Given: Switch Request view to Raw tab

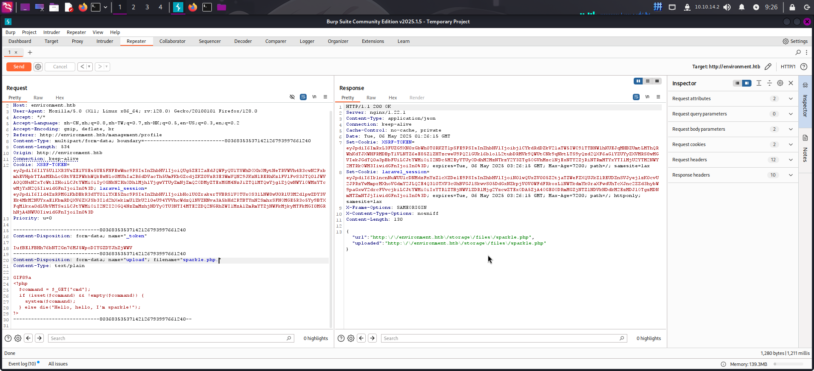Looking at the screenshot, I should click(x=38, y=98).
